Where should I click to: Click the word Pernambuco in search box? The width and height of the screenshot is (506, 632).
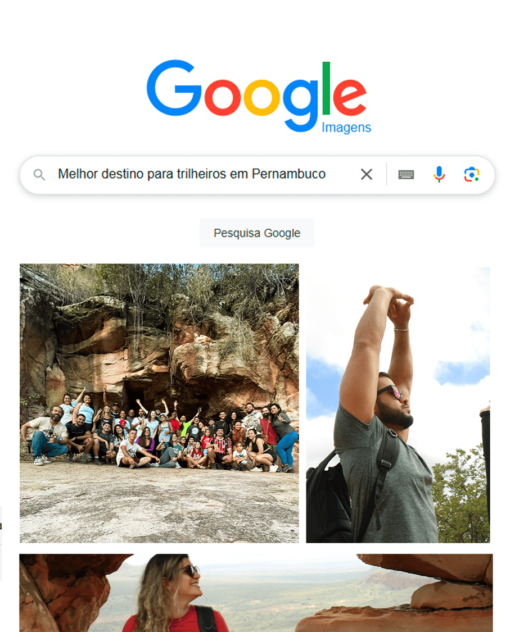pyautogui.click(x=288, y=174)
